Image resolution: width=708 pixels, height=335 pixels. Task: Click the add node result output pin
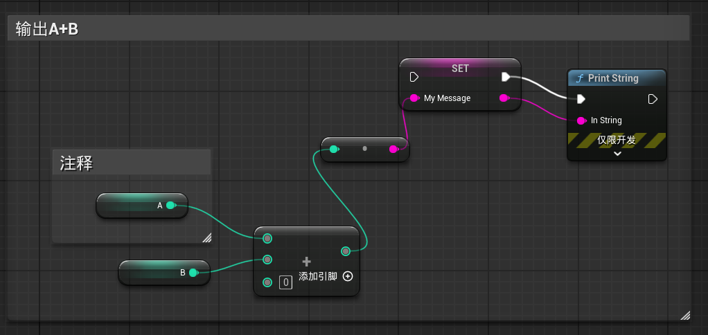345,251
